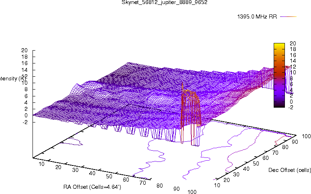The image size is (311, 194).
Task: Click the intensity axis tick label 20
Action: click(24, 51)
